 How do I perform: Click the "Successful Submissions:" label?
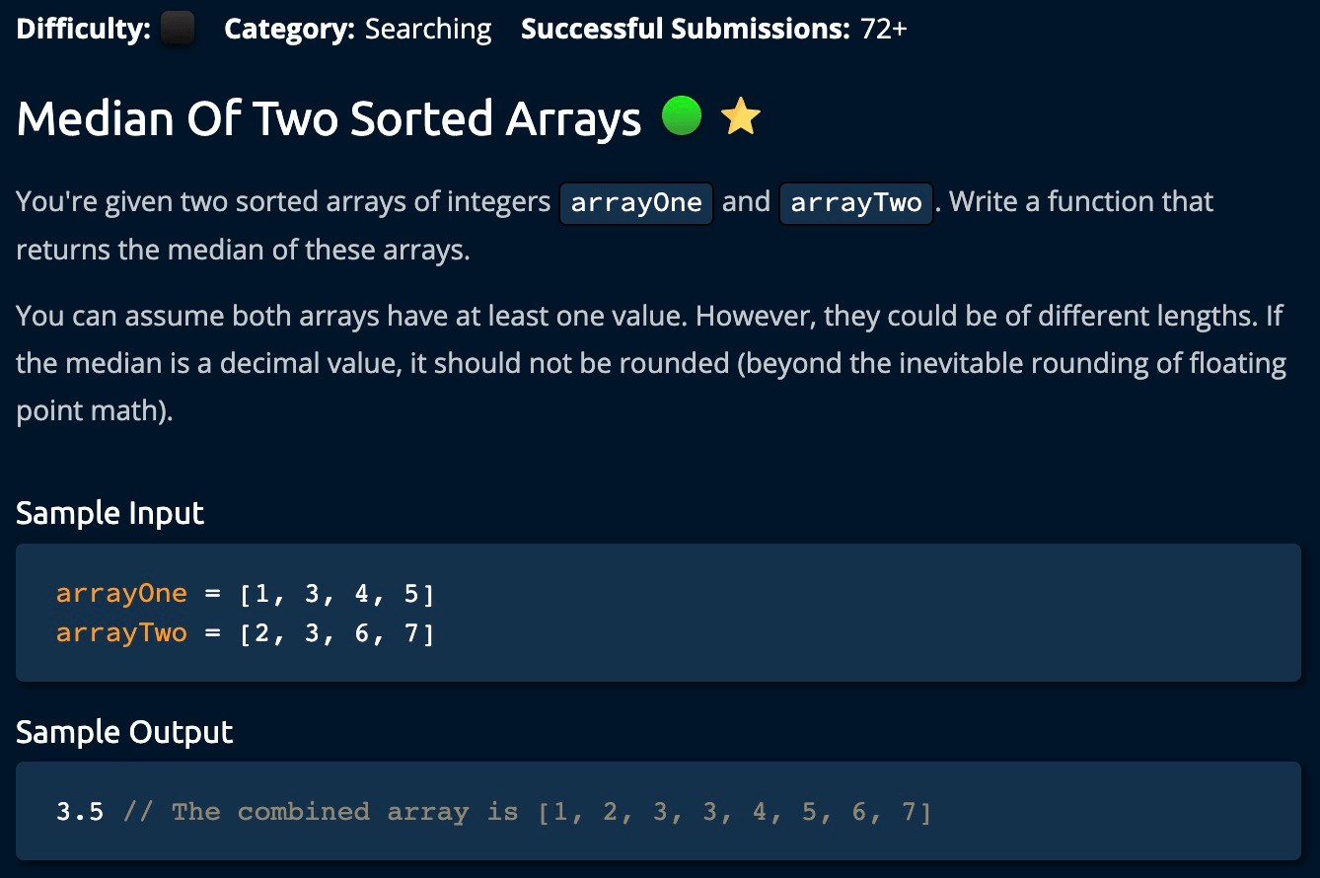tap(684, 29)
